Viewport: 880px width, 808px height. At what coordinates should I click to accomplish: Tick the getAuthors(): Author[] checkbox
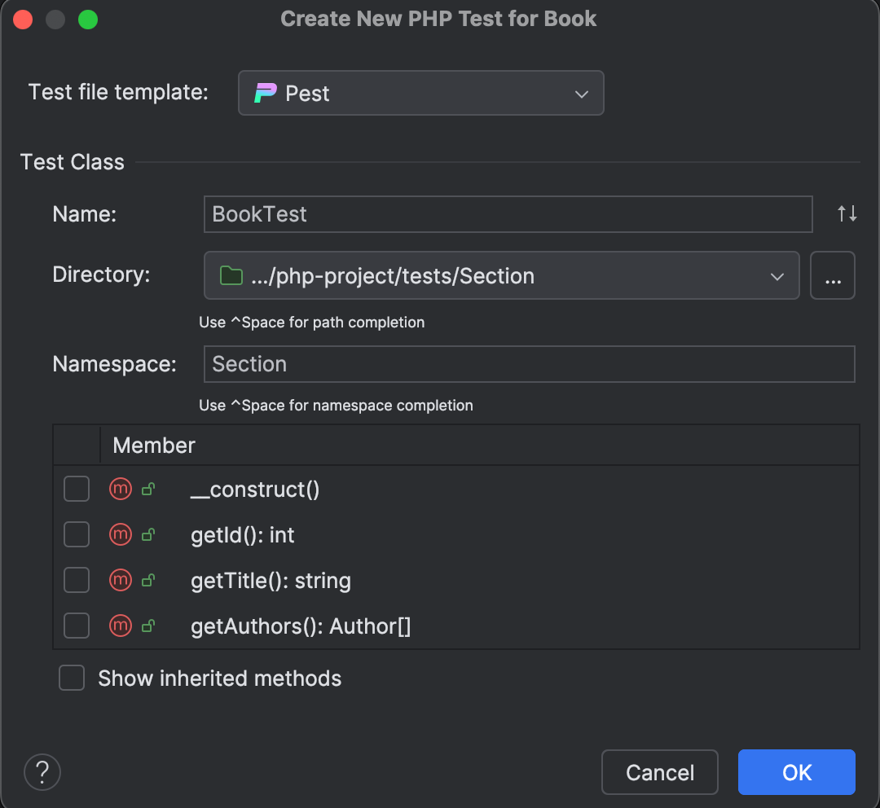pyautogui.click(x=77, y=626)
